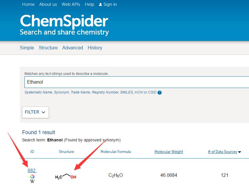Screen dimensions: 249x189
Task: Go to the Home page
Action: coord(28,4)
